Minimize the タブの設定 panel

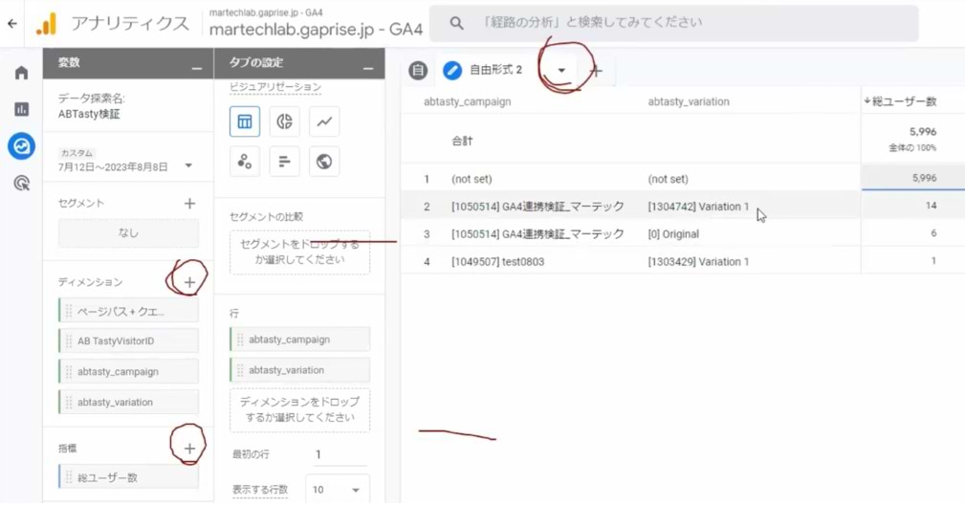(x=368, y=68)
